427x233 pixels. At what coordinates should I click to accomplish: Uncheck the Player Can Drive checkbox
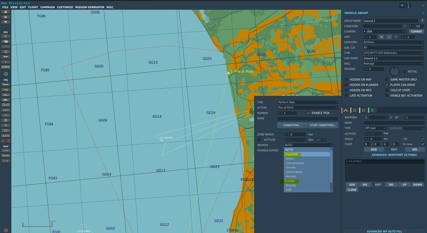(387, 85)
